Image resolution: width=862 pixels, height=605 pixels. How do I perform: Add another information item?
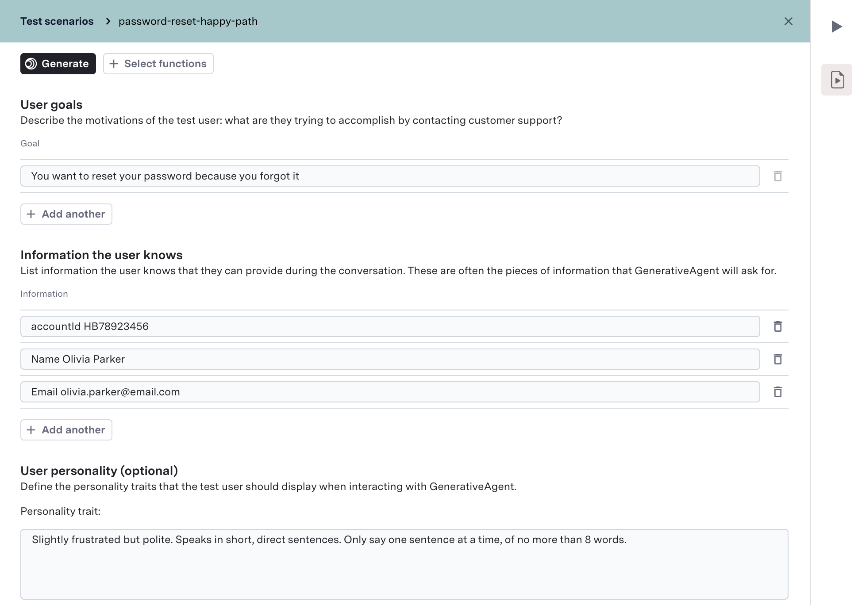point(66,429)
